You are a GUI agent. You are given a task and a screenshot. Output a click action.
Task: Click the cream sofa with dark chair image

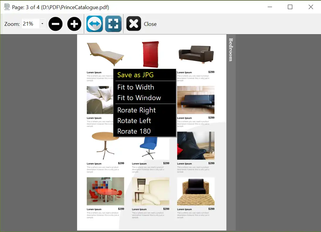(150, 191)
